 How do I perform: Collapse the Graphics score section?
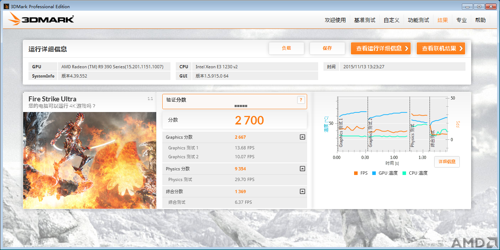coord(302,137)
